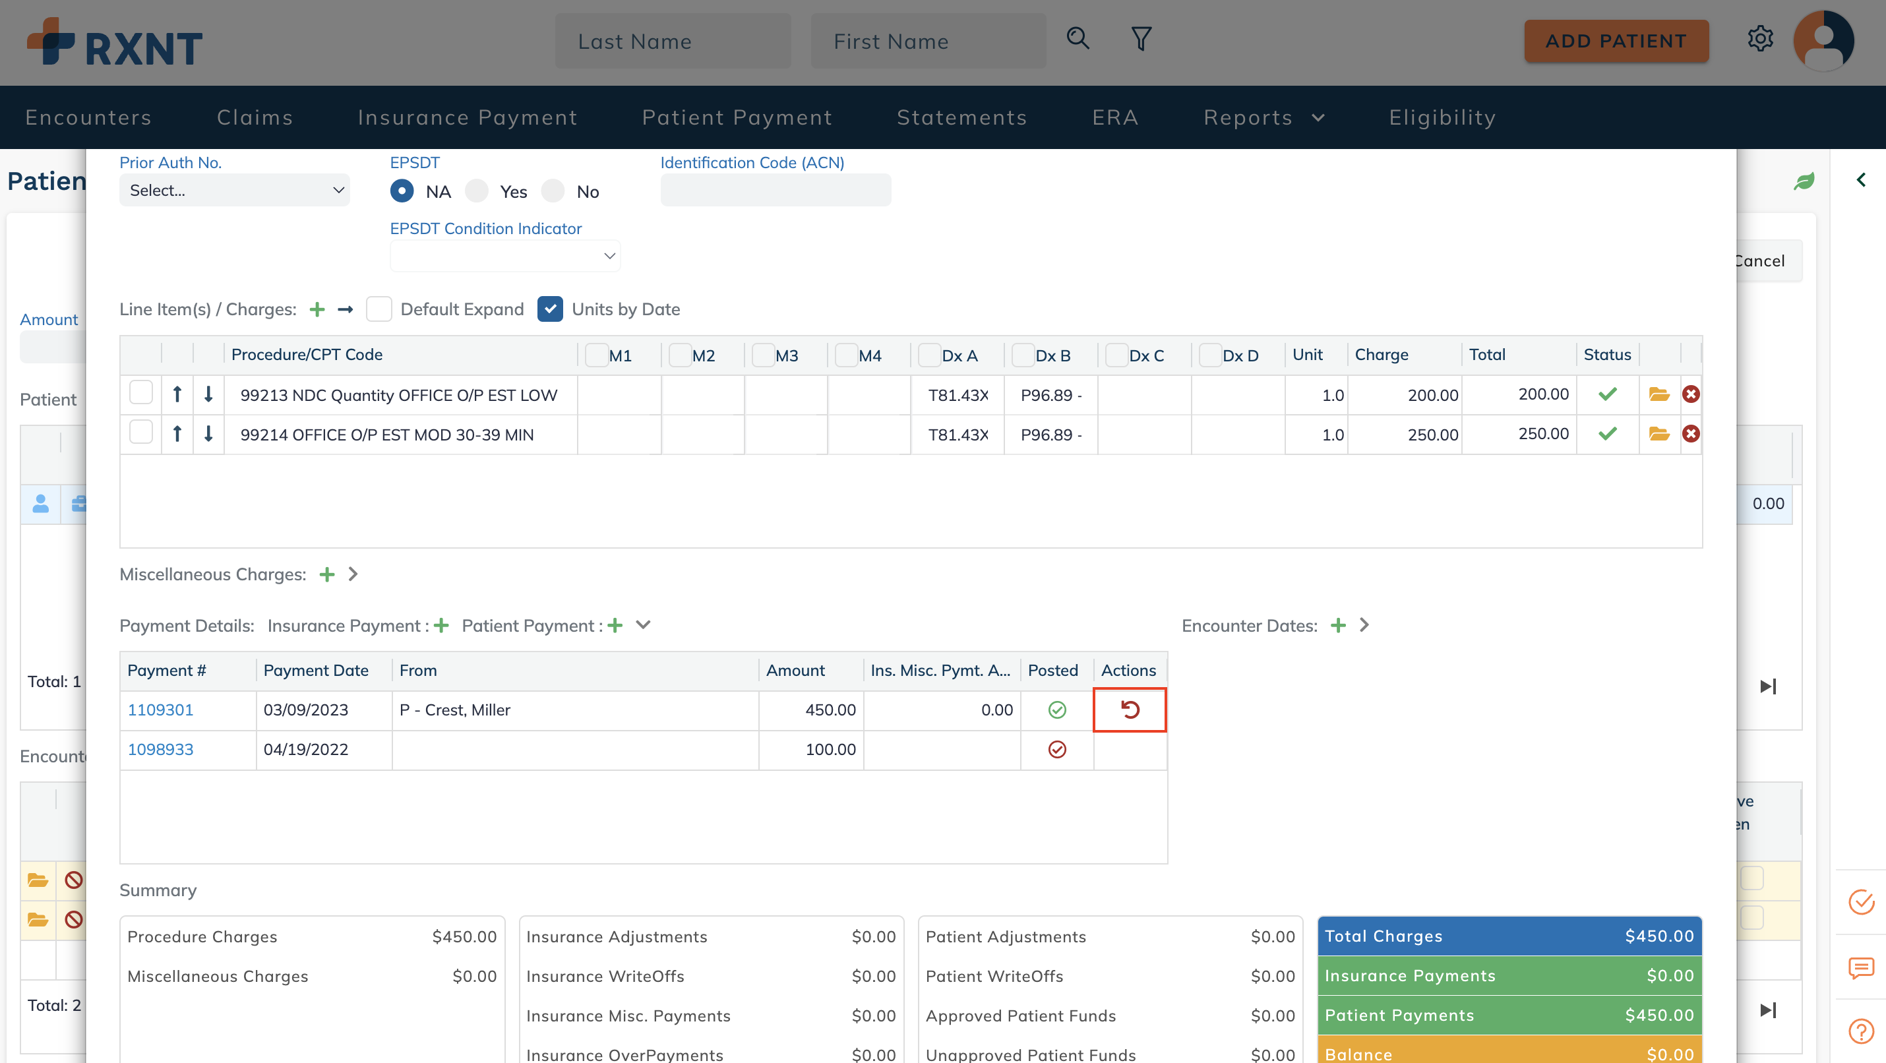Open EPSDT Condition Indicator dropdown
Image resolution: width=1886 pixels, height=1063 pixels.
pyautogui.click(x=505, y=257)
